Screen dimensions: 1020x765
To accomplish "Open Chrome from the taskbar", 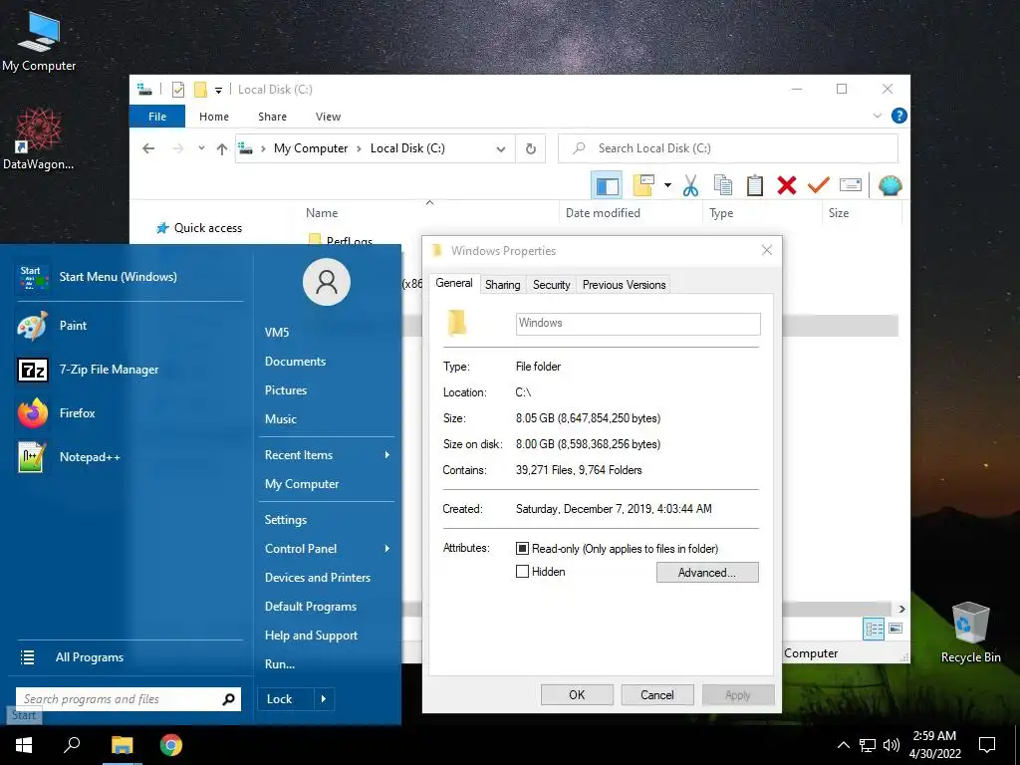I will click(171, 745).
